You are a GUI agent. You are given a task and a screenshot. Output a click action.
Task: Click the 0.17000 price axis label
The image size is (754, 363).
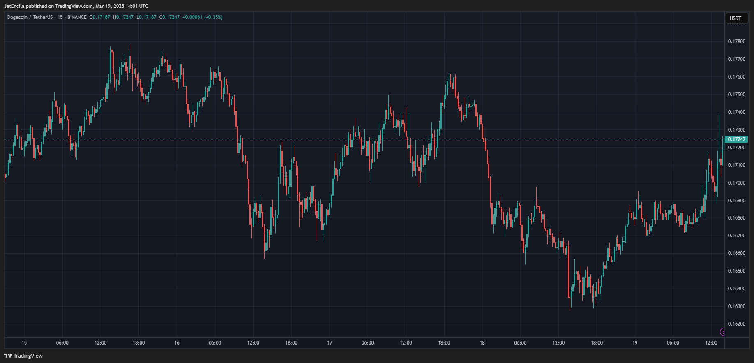[736, 183]
